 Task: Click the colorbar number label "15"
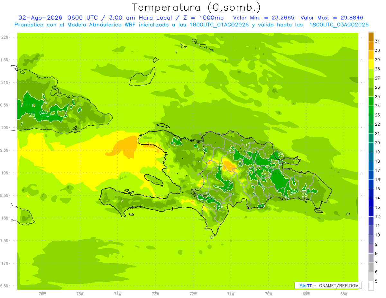[x=378, y=189]
